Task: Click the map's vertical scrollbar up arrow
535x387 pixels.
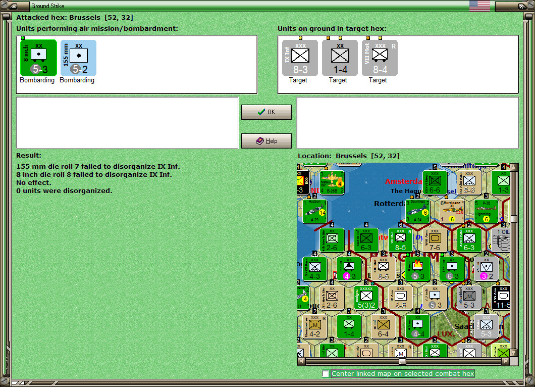Action: (514, 167)
